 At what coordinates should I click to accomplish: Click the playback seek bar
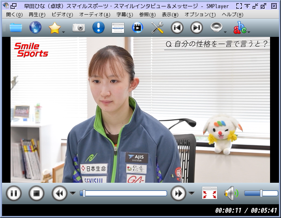point(123,193)
